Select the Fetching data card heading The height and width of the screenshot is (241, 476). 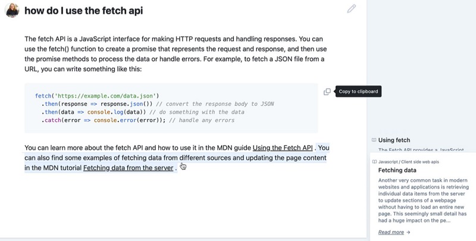click(x=397, y=170)
